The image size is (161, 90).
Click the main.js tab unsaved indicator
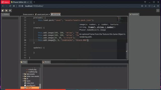tap(59, 14)
